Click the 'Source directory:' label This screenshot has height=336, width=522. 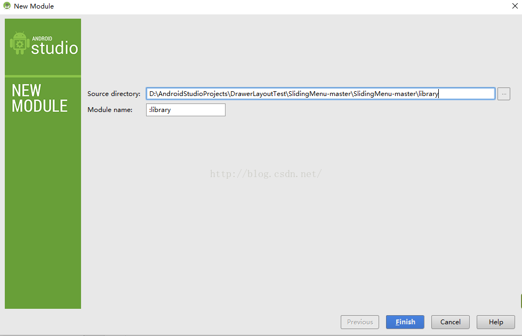[x=114, y=94]
